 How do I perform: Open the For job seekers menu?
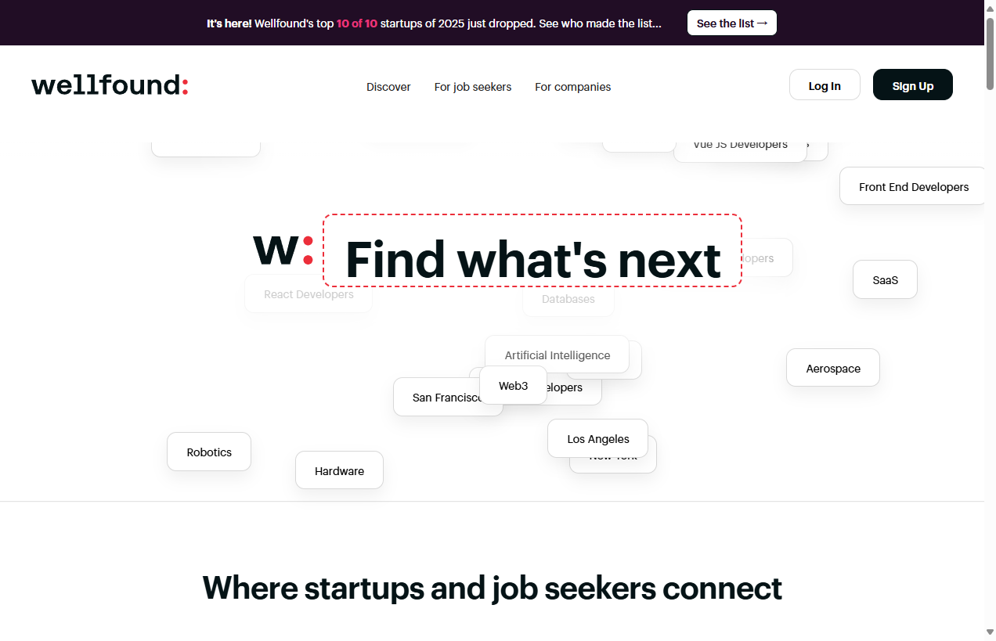[473, 87]
